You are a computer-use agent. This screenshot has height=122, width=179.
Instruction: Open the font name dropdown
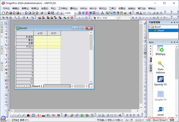tap(117, 18)
